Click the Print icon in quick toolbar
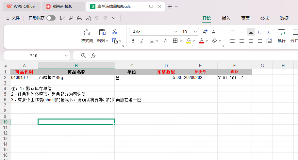This screenshot has width=298, height=160. pyautogui.click(x=80, y=18)
